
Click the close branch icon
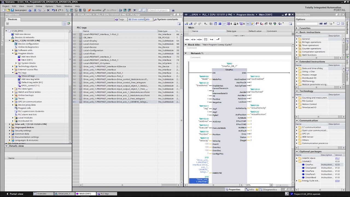(218, 39)
